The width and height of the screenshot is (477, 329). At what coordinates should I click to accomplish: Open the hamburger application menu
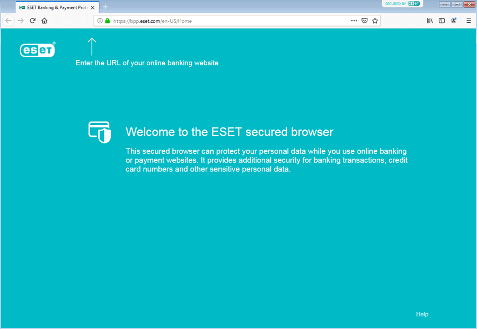pyautogui.click(x=469, y=21)
